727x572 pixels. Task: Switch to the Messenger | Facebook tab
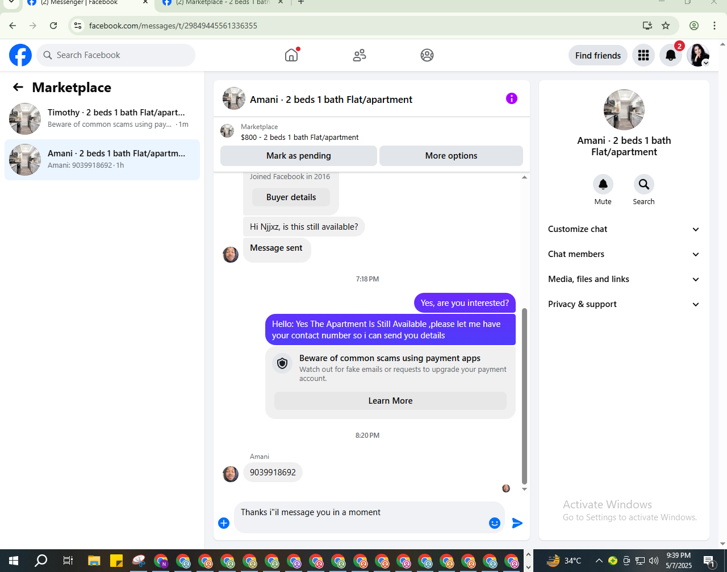(x=85, y=3)
